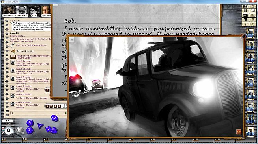Click the GM speaker mode label
258x144 pixels.
pos(7,120)
